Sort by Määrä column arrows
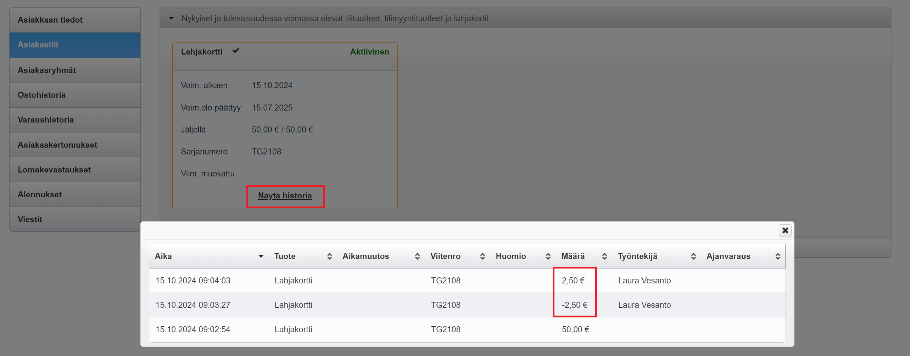 [x=604, y=256]
